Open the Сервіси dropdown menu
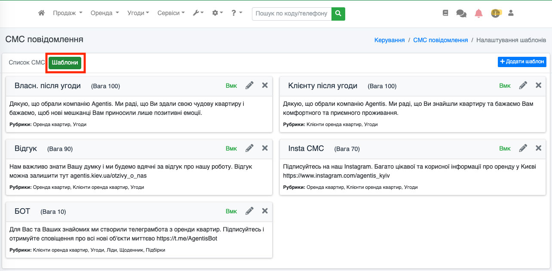Screen dimensions: 552x271 171,13
